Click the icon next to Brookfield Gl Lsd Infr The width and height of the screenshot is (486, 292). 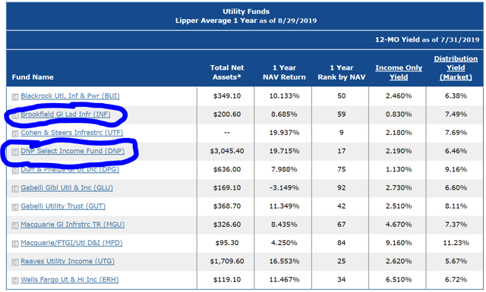pos(15,115)
